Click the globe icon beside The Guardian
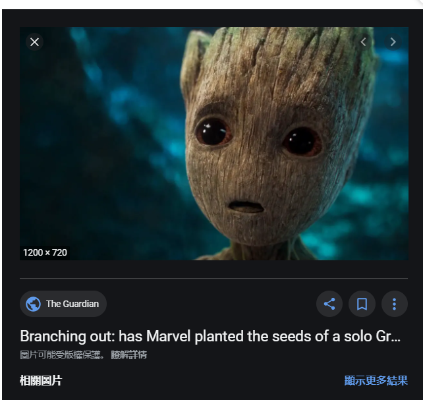 click(x=33, y=304)
